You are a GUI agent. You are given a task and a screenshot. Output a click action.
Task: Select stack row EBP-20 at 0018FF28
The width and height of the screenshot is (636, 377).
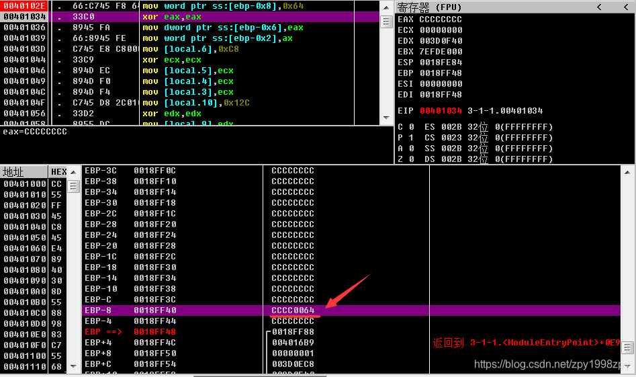pyautogui.click(x=351, y=245)
